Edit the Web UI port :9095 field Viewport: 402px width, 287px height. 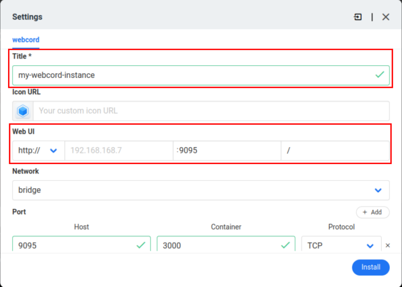(x=227, y=151)
